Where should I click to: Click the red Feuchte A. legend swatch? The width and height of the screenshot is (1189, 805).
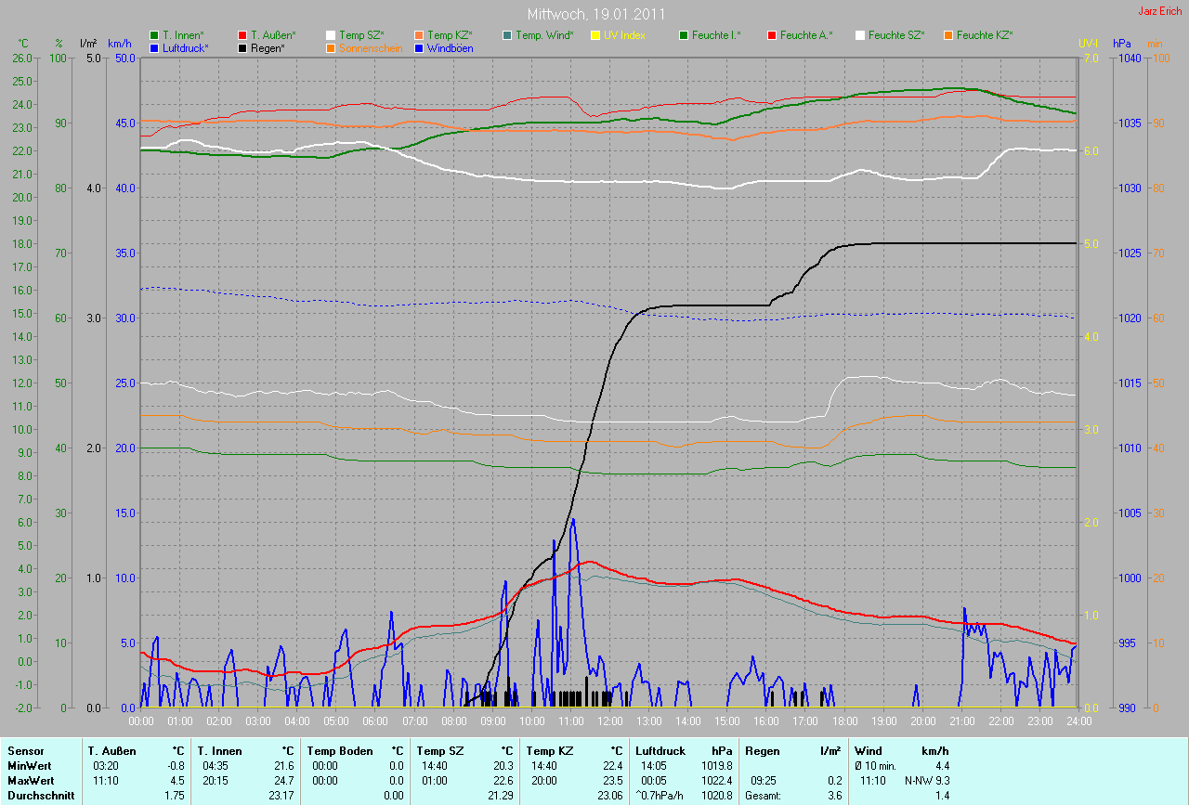tap(772, 35)
